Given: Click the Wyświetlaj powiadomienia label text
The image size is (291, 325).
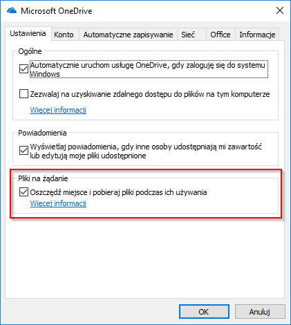Looking at the screenshot, I should pos(146,151).
